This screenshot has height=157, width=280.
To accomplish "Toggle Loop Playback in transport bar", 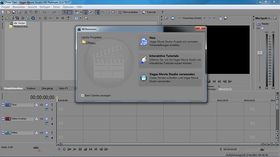I will point(64,149).
